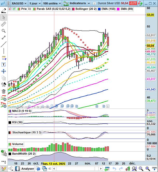This screenshot has width=158, height=172.
Task: Pick the pencil drawing tool
Action: [4, 11]
